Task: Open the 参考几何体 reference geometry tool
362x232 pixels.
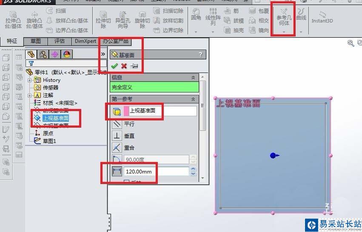Action: pos(284,17)
